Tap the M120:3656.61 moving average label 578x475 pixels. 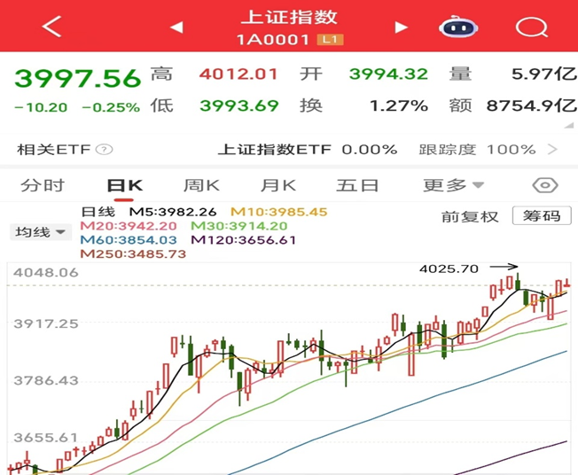[x=244, y=240]
